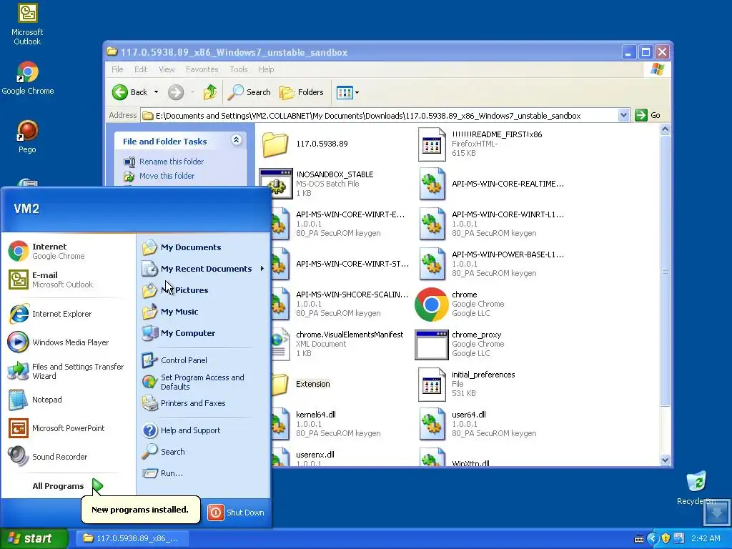Select the Recycle Bin desktop icon
732x549 pixels.
tap(696, 488)
